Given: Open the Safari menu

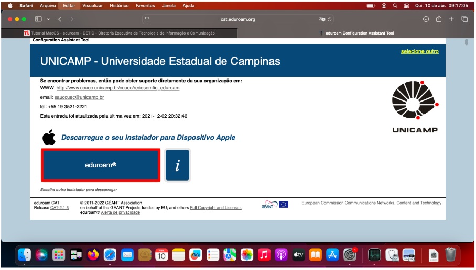Looking at the screenshot, I should click(x=26, y=5).
